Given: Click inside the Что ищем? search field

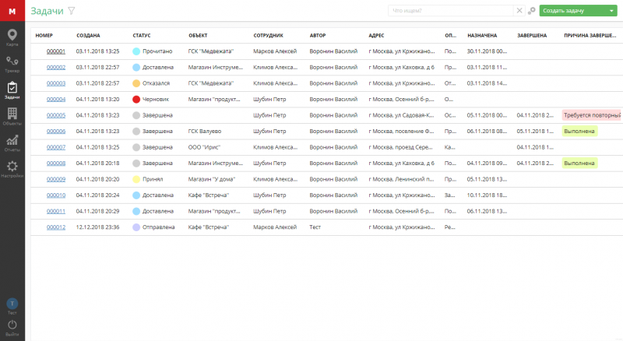Looking at the screenshot, I should click(450, 11).
